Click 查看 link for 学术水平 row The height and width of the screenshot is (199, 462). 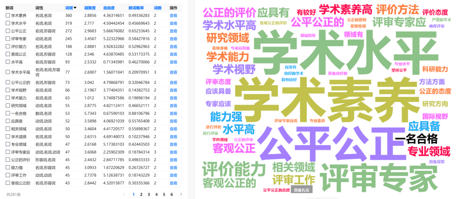click(173, 23)
